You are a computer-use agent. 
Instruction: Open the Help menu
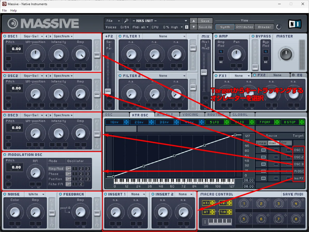13,11
